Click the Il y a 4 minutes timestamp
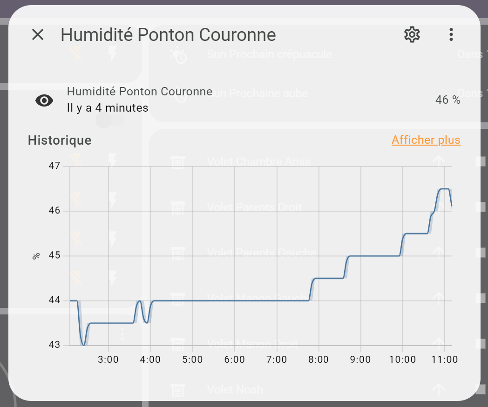This screenshot has width=488, height=407. point(108,107)
